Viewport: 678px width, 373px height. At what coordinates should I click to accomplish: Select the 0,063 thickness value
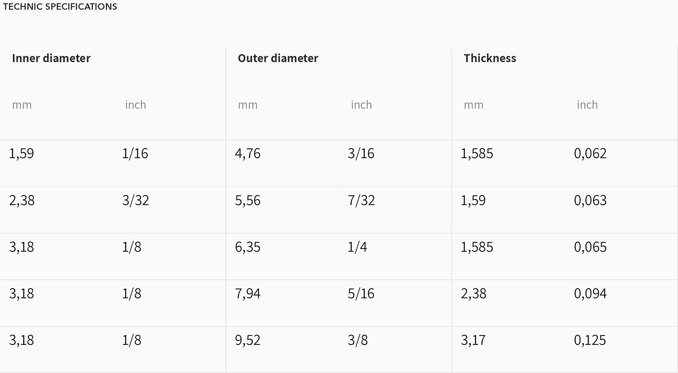(590, 200)
